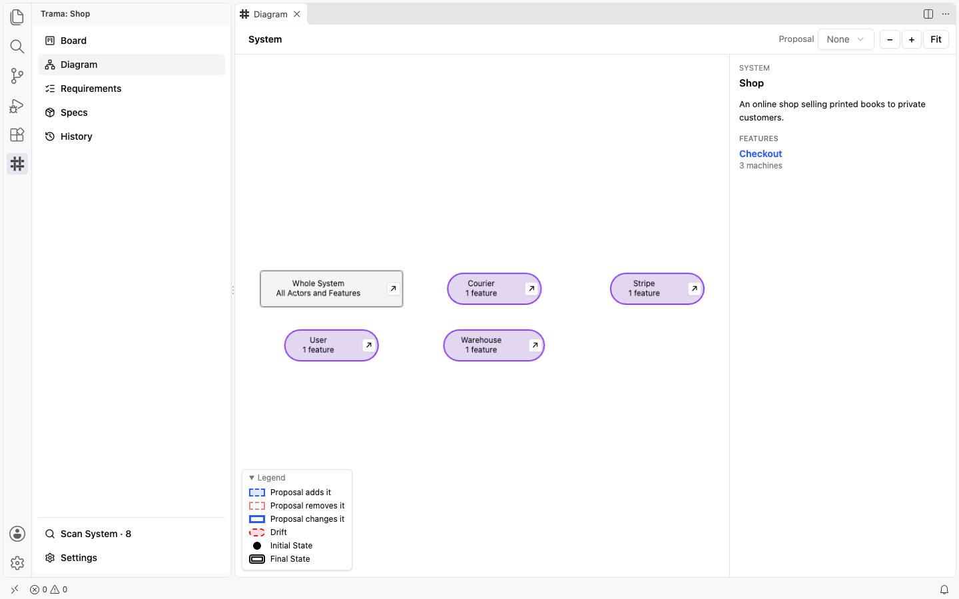The image size is (959, 599).
Task: Click the Fit button
Action: (936, 39)
